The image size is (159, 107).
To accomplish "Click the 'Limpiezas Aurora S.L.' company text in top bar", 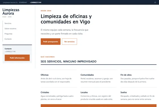I will coord(10,3).
